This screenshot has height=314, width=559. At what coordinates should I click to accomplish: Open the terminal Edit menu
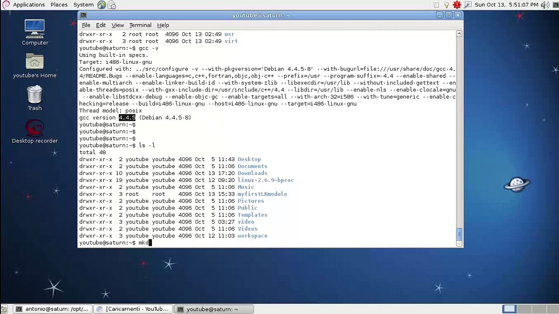[101, 25]
